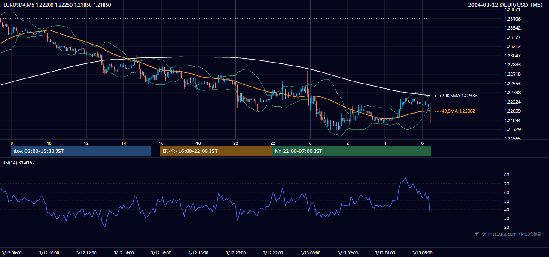Screen dimensions: 549x257
Task: Click price level 1.23706 on axis
Action: pyautogui.click(x=512, y=19)
